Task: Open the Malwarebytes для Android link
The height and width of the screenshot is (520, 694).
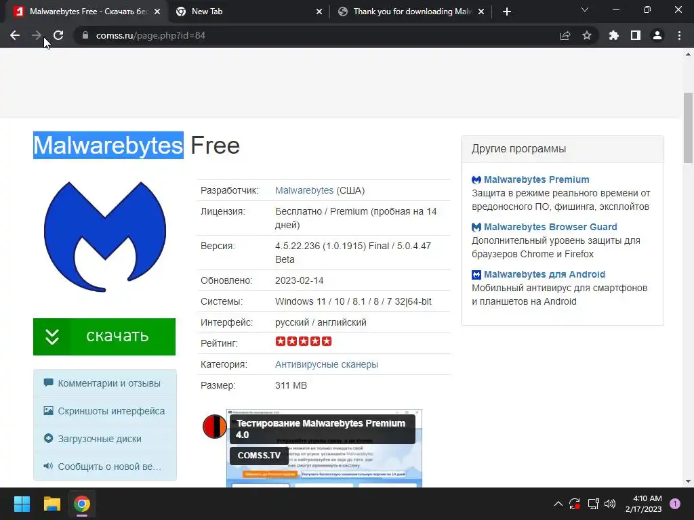Action: [x=544, y=274]
